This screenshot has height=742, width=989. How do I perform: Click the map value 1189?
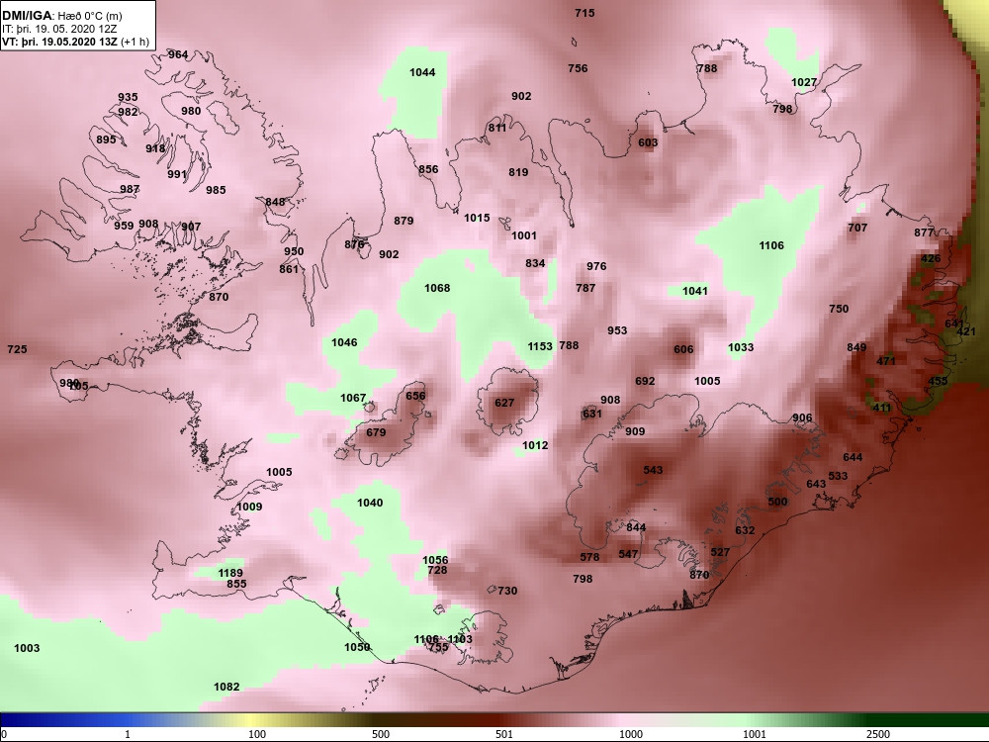point(230,573)
